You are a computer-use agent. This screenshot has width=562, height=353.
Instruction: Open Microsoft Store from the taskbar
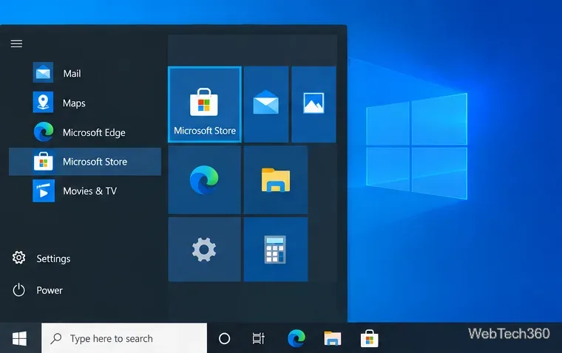[x=370, y=338]
